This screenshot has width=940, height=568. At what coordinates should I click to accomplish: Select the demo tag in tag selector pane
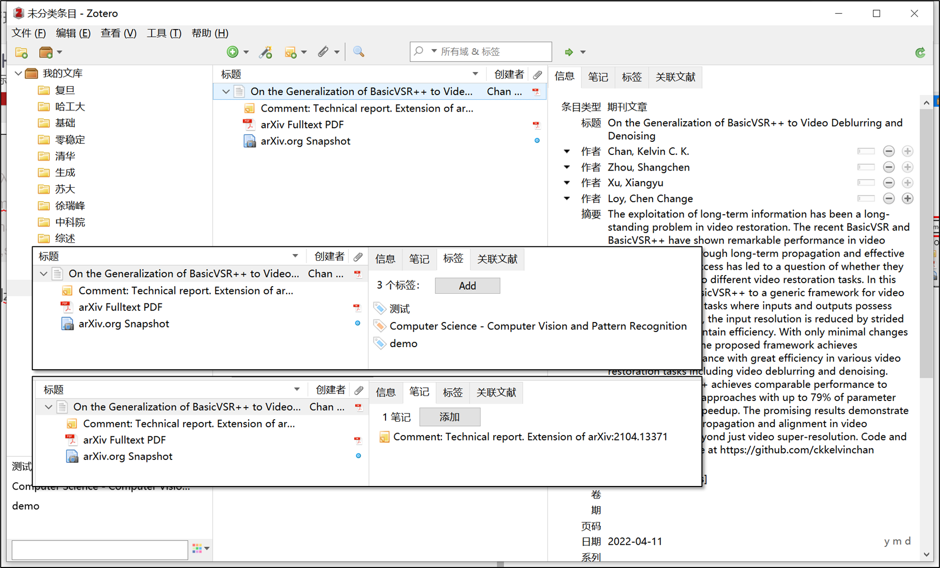click(26, 506)
